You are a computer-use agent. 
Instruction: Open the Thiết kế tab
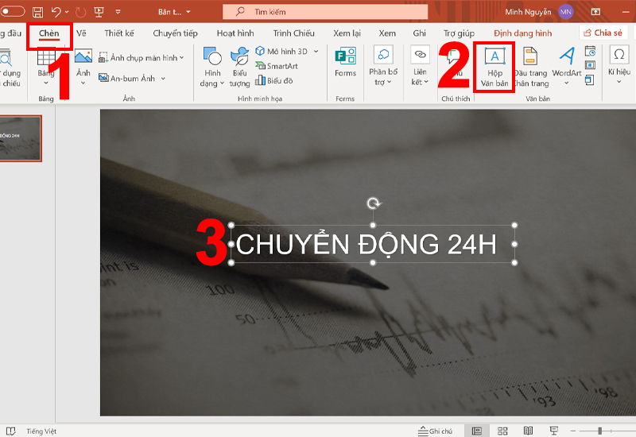pos(118,33)
